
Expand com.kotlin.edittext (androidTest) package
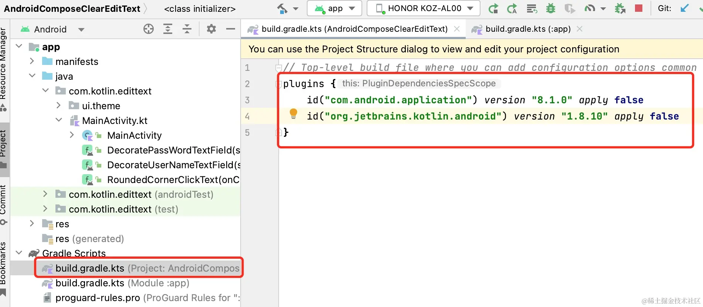[45, 194]
